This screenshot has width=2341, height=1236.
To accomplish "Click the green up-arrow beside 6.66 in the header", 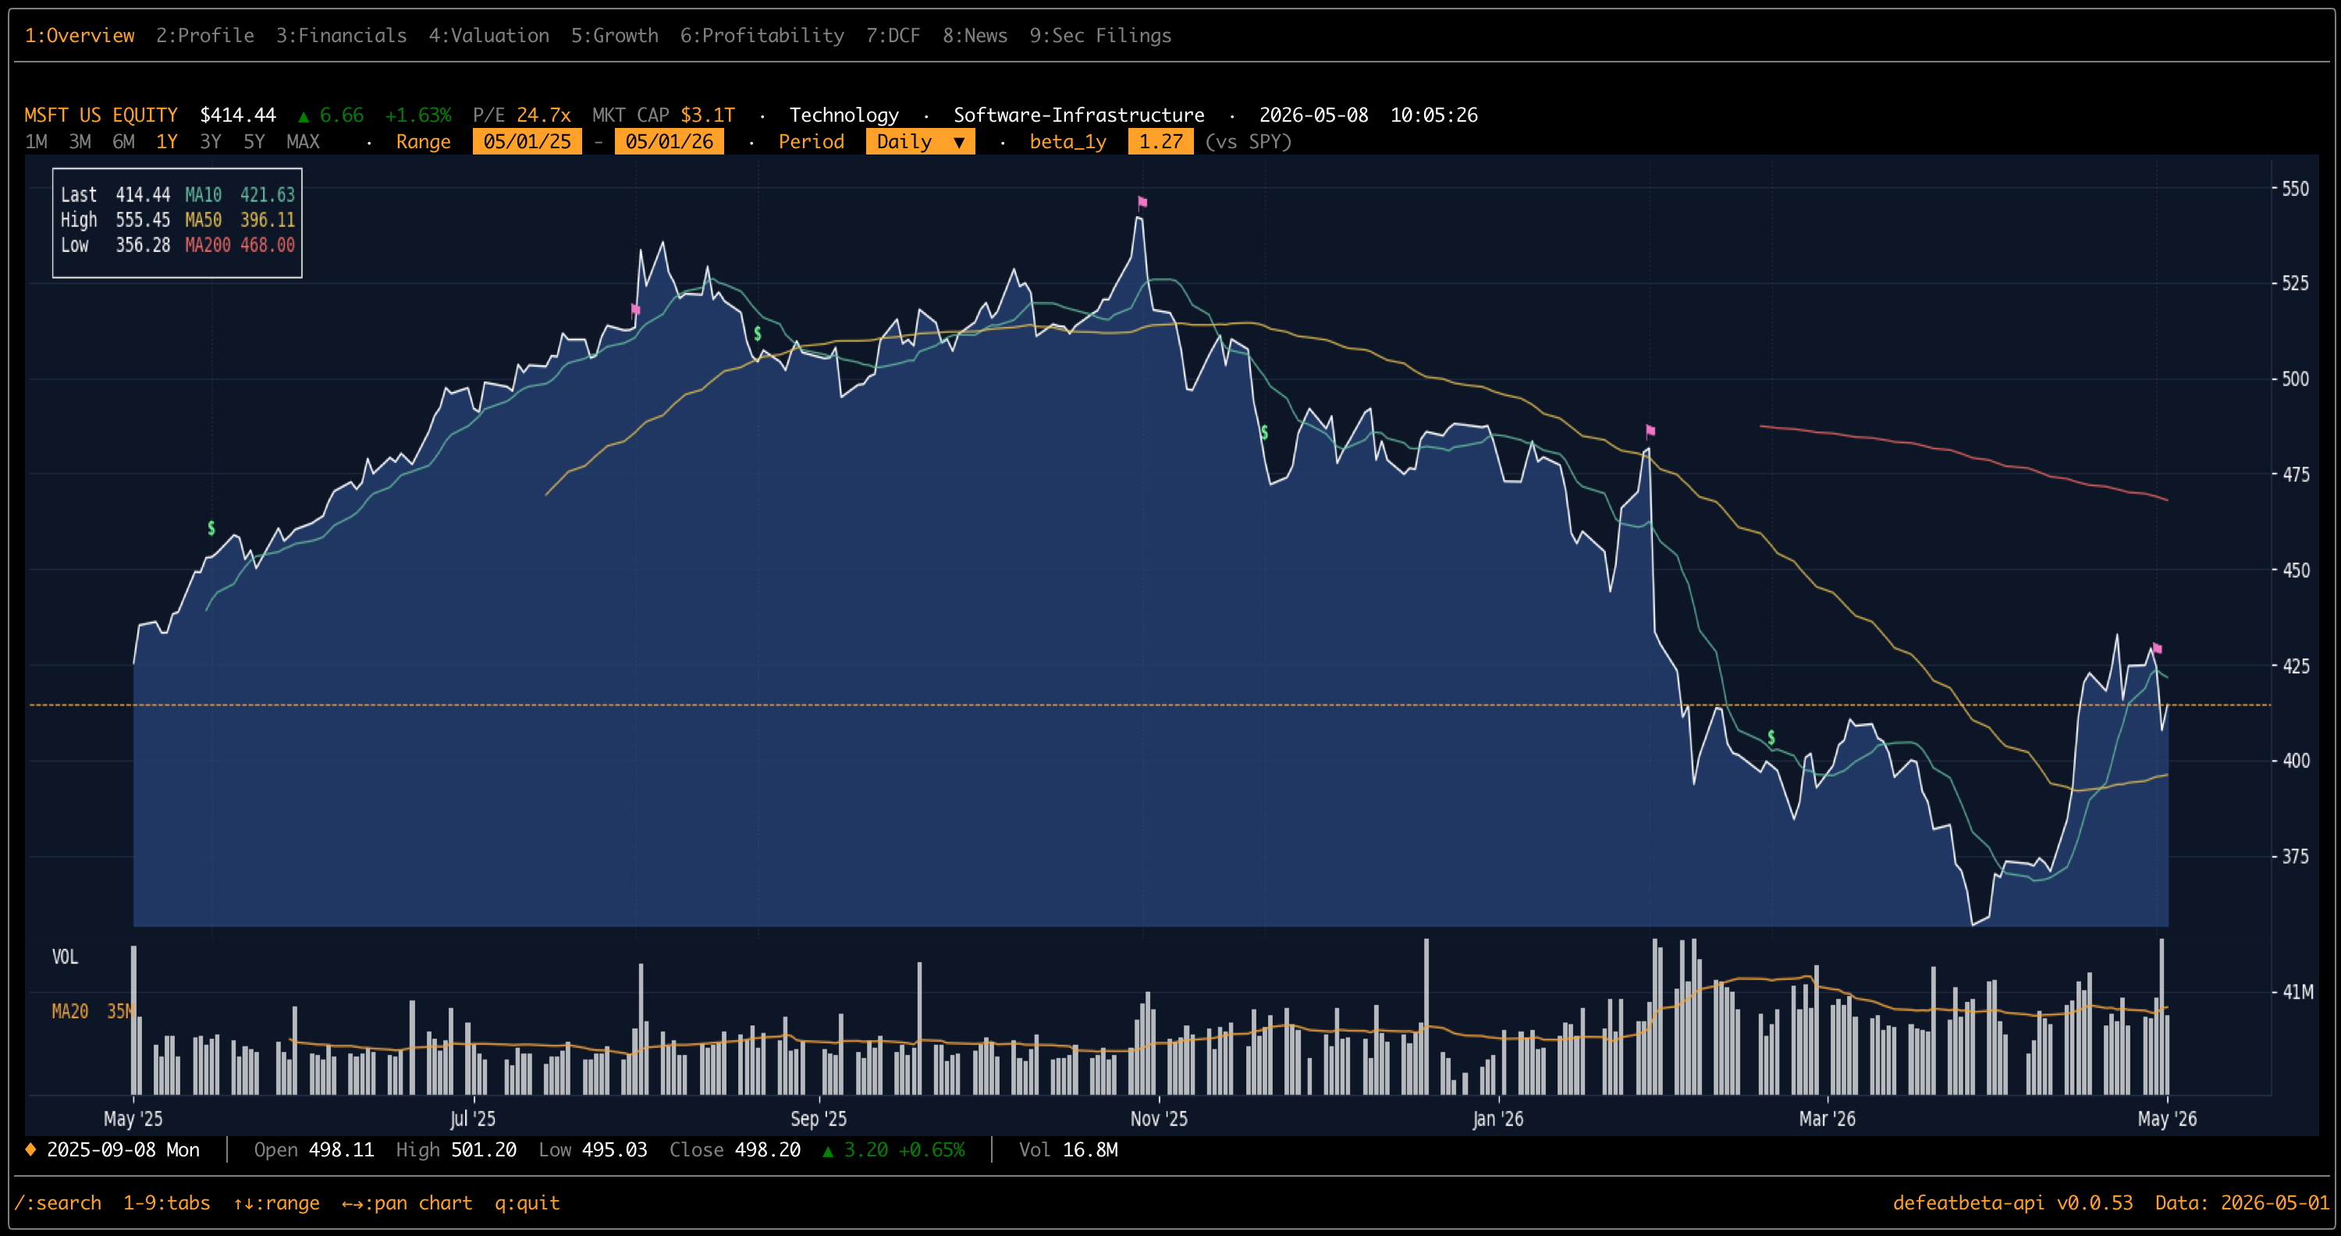I will (304, 115).
